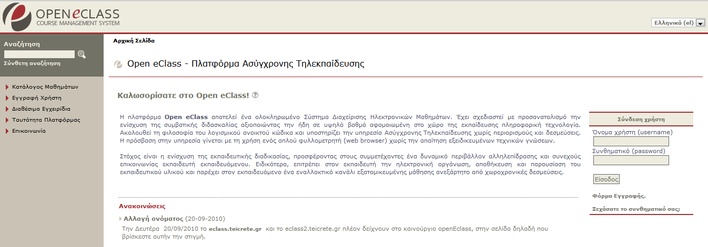Open the Φόρμα Εγγραφής link
708x247 pixels.
pyautogui.click(x=619, y=196)
